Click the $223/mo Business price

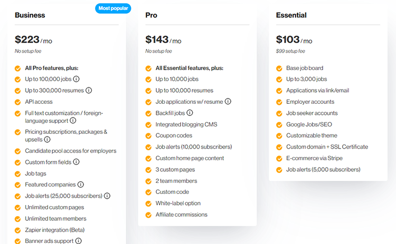tap(33, 40)
